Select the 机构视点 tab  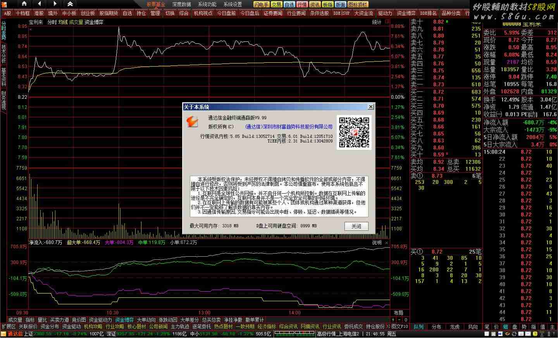click(x=203, y=13)
